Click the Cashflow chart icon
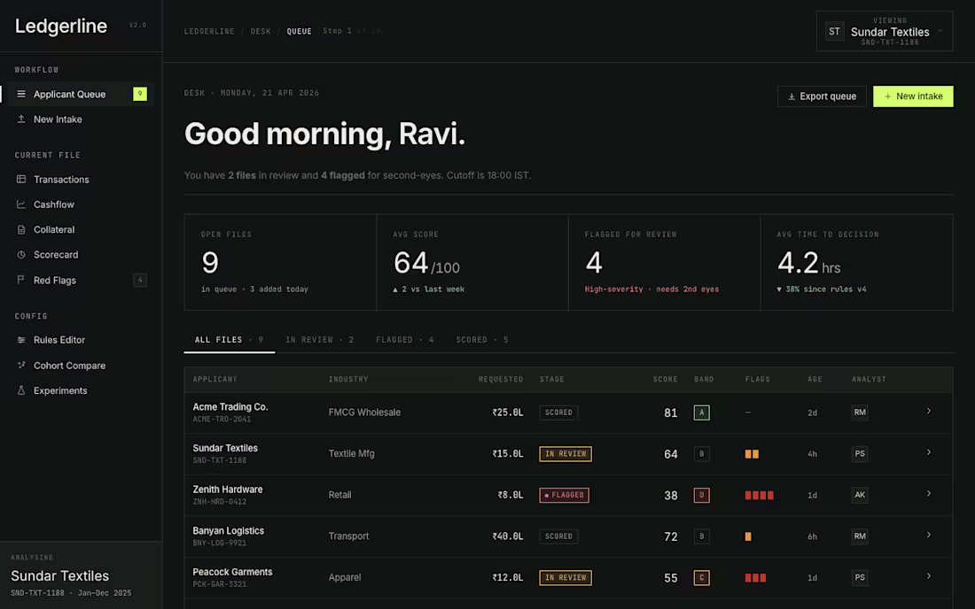975x609 pixels. click(21, 204)
